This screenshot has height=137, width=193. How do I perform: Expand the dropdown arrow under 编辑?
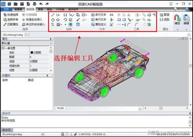point(186,29)
